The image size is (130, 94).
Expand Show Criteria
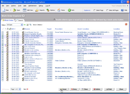pyautogui.click(x=37, y=25)
